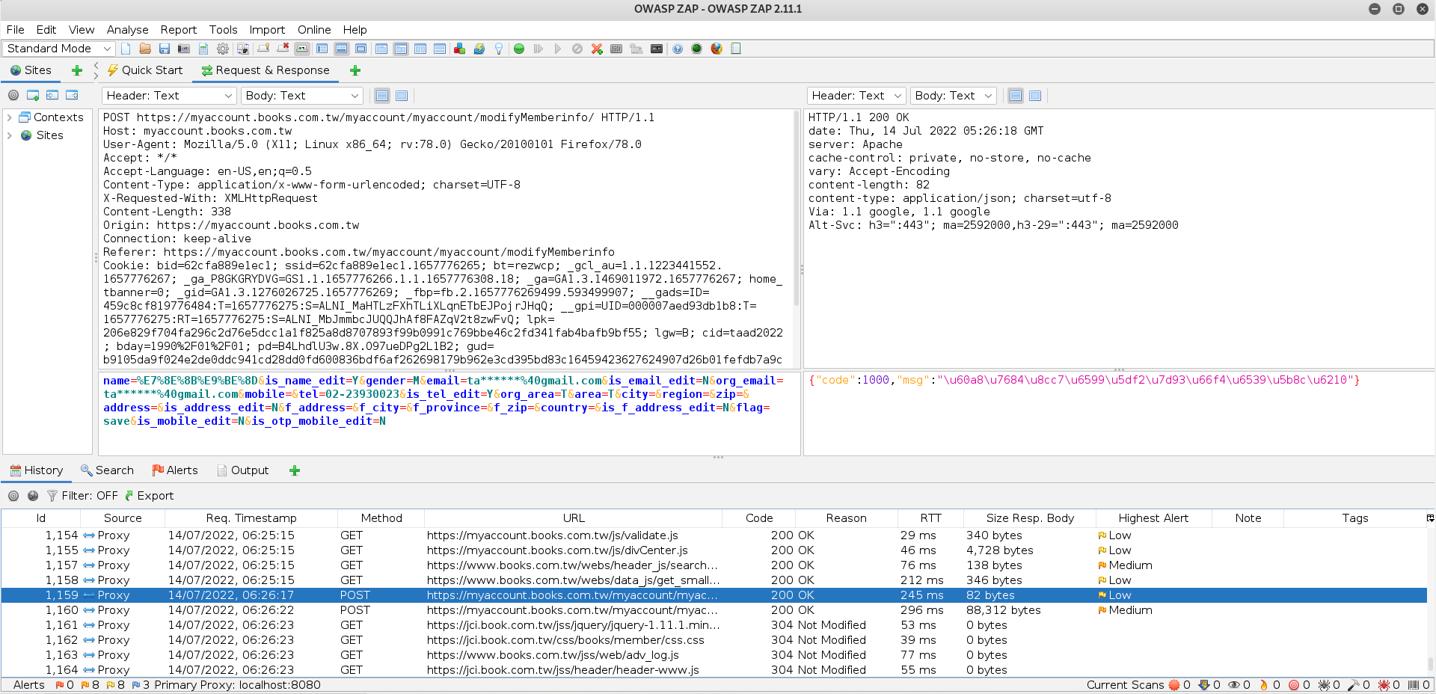
Task: Click inside the request body text area
Action: click(449, 414)
